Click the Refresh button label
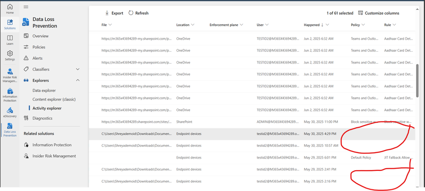The height and width of the screenshot is (191, 425). pos(142,13)
